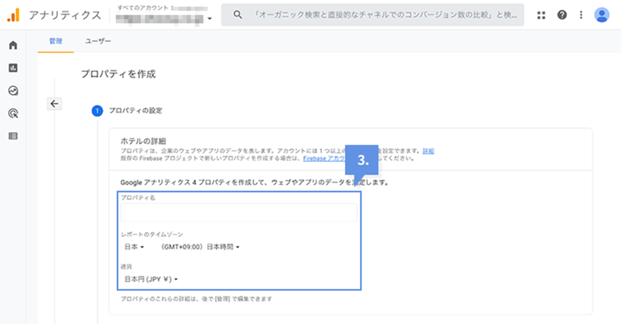Click inside the top search box
This screenshot has height=324, width=621.
(372, 15)
